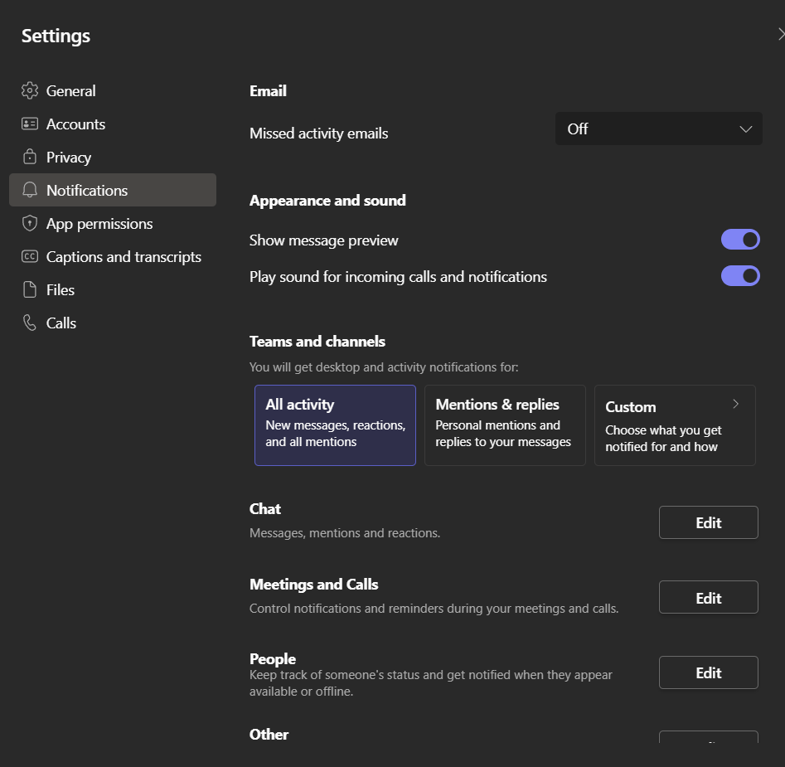This screenshot has height=767, width=785.
Task: Click the Notifications bell icon
Action: pos(30,190)
